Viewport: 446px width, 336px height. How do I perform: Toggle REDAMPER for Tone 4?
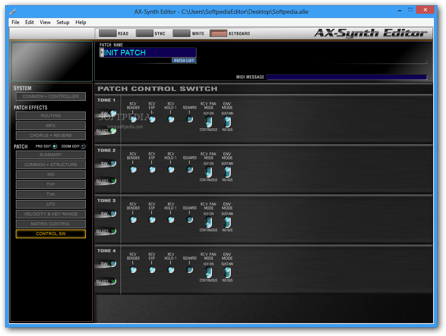coord(190,269)
